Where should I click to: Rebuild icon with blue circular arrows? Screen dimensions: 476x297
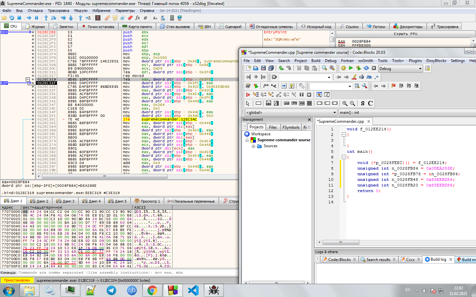pyautogui.click(x=366, y=68)
